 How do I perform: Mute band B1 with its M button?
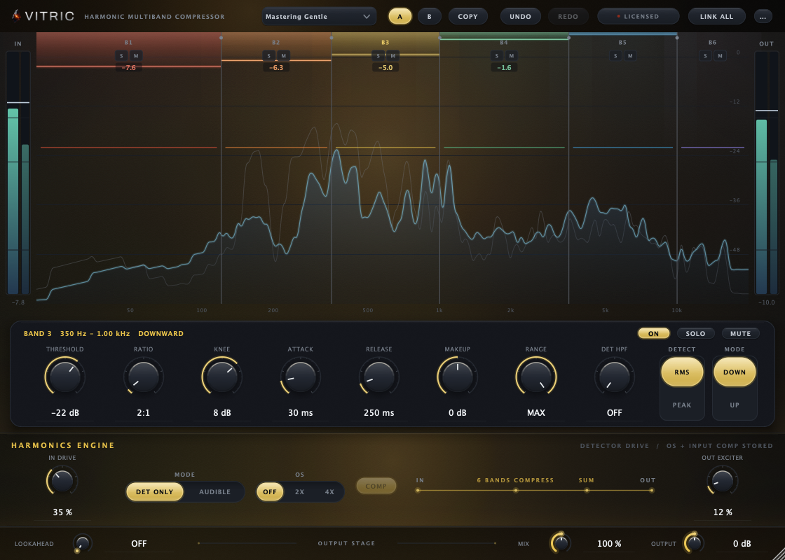pyautogui.click(x=136, y=55)
